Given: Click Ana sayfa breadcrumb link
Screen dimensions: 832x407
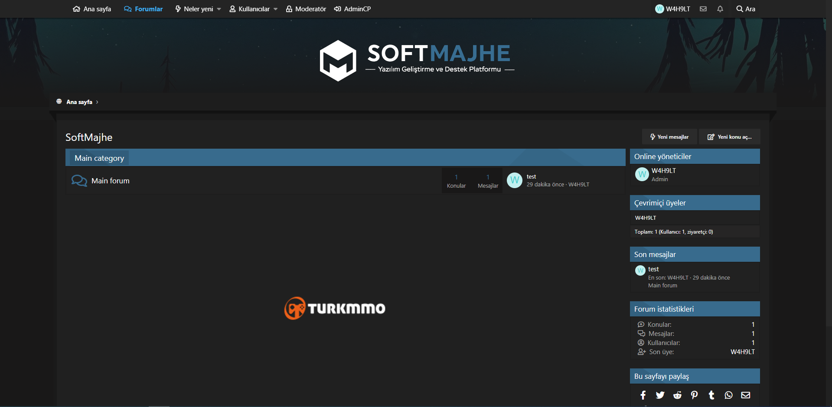Looking at the screenshot, I should point(79,102).
